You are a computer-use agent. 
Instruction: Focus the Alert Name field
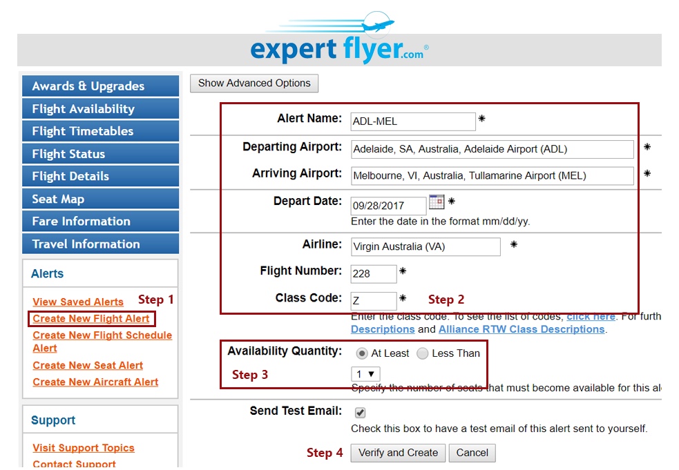pos(413,121)
